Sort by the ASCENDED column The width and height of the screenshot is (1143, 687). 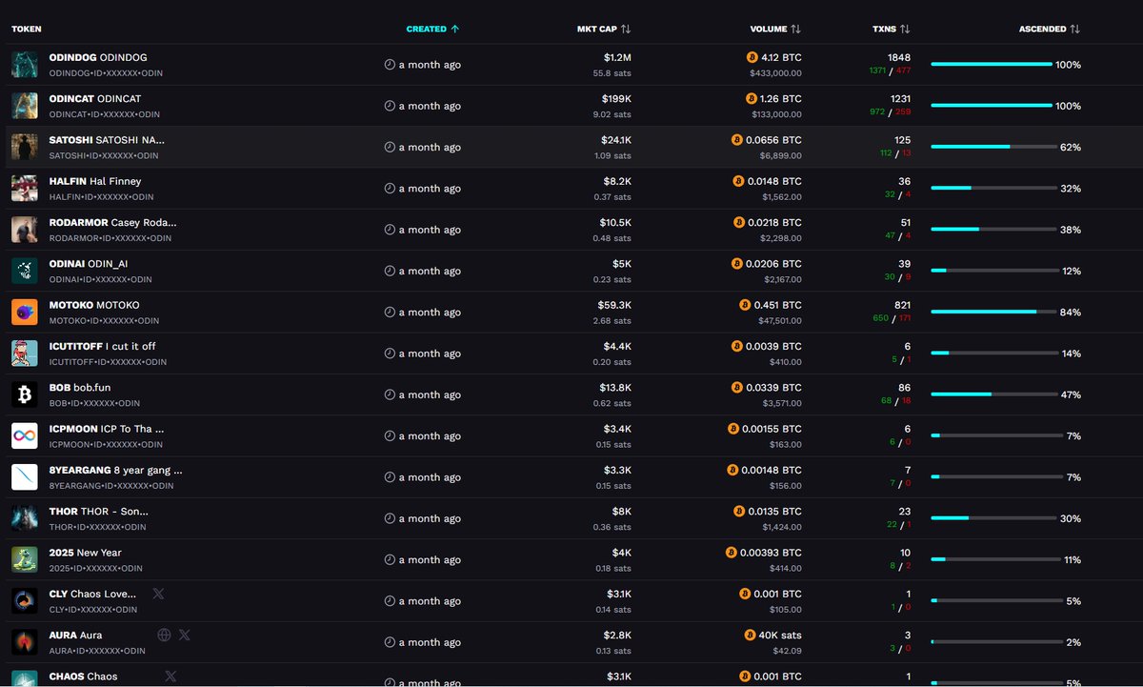tap(1050, 29)
